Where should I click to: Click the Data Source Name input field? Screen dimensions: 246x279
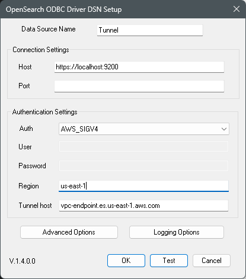click(x=150, y=30)
